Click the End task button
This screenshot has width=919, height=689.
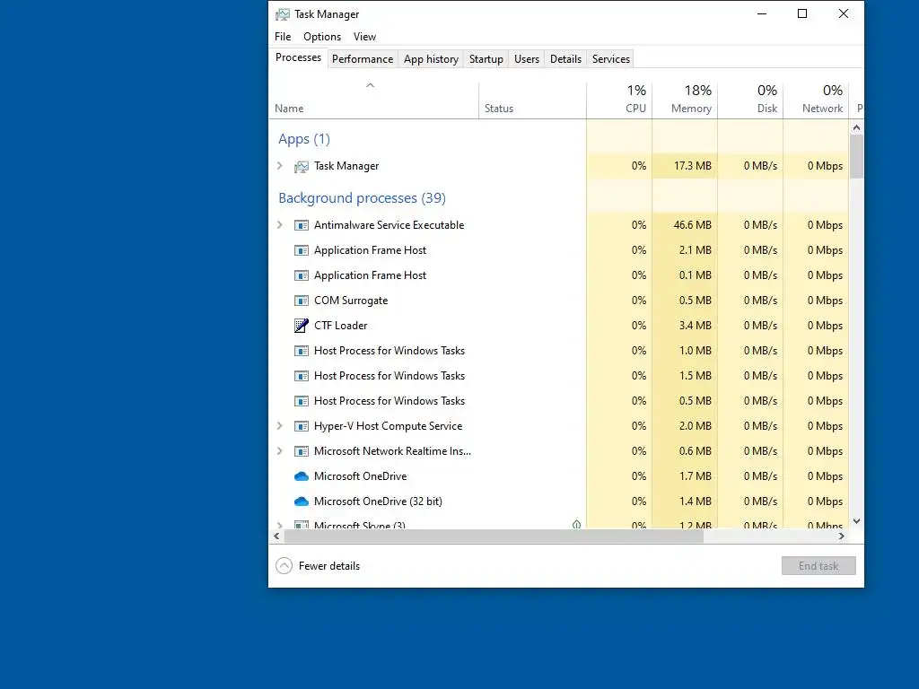(818, 566)
